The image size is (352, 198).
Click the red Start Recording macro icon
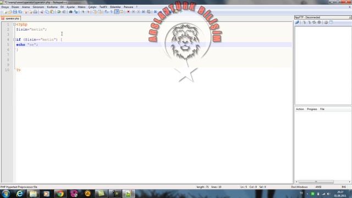128,12
